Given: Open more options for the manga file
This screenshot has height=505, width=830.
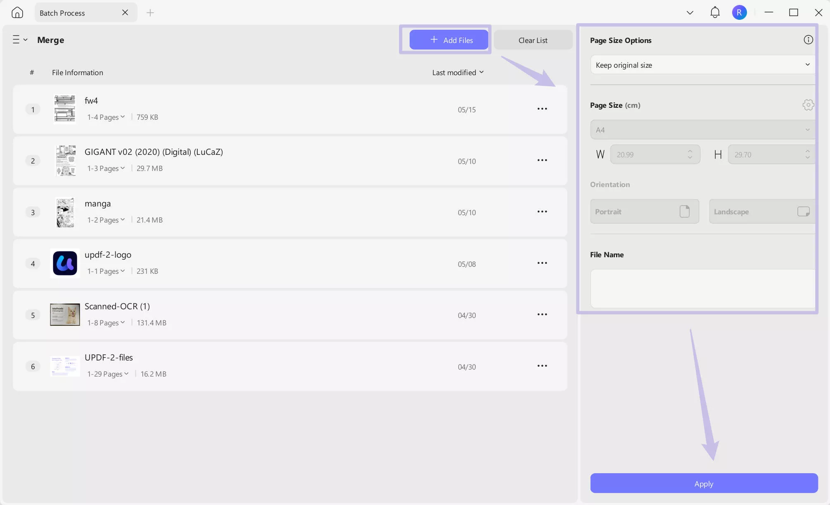Looking at the screenshot, I should tap(542, 212).
